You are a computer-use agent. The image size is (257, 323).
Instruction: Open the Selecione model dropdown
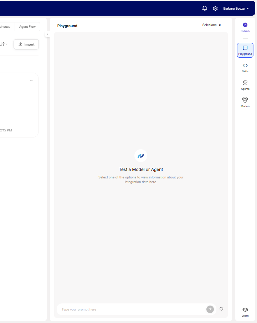point(212,25)
